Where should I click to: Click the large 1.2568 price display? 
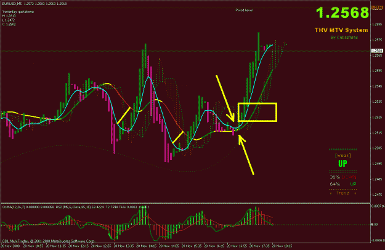coord(342,13)
